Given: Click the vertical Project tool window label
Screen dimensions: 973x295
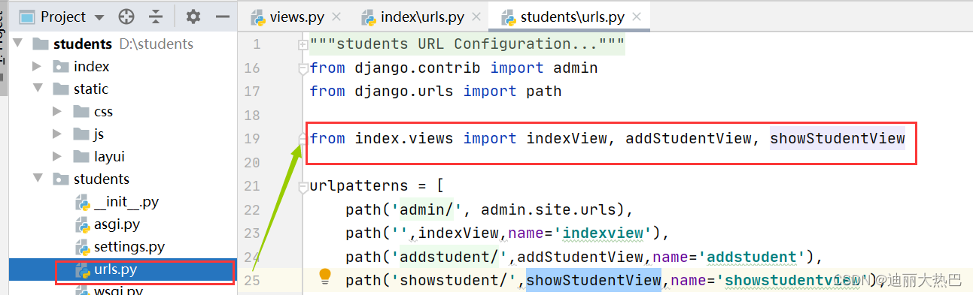Looking at the screenshot, I should tap(3, 38).
